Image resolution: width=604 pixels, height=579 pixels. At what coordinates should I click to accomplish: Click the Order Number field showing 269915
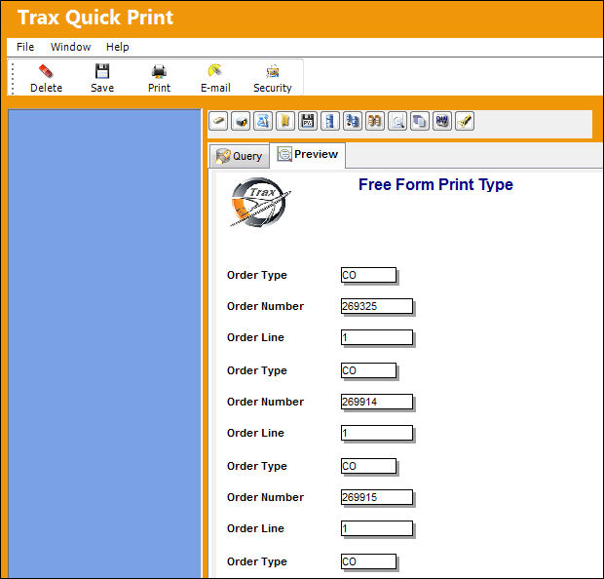[377, 497]
